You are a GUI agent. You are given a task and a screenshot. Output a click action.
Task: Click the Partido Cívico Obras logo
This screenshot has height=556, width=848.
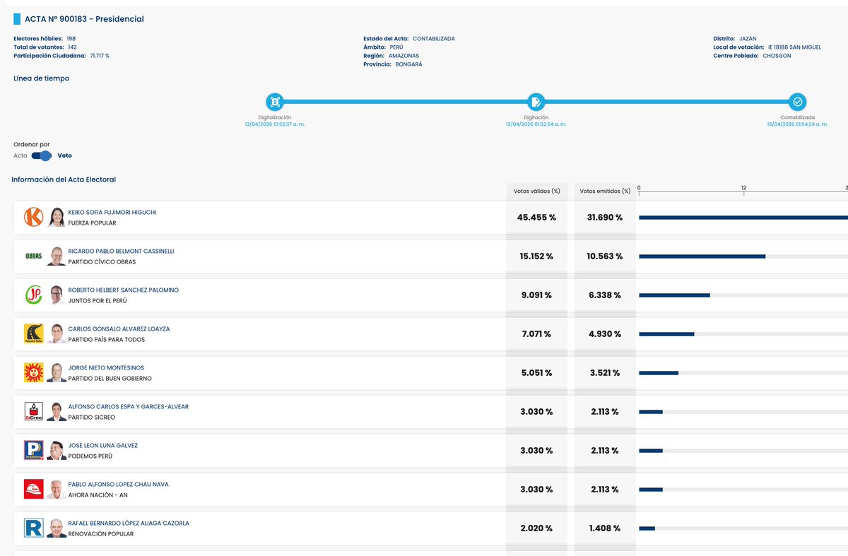pyautogui.click(x=33, y=256)
